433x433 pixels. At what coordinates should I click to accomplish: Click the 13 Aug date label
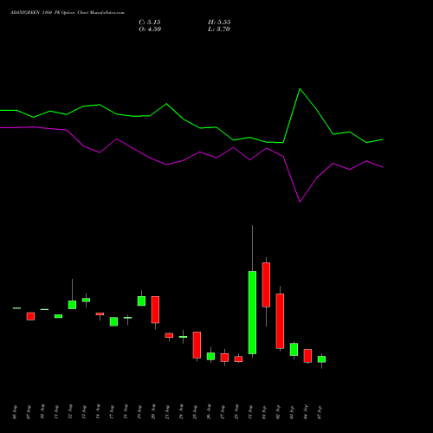coord(84,412)
